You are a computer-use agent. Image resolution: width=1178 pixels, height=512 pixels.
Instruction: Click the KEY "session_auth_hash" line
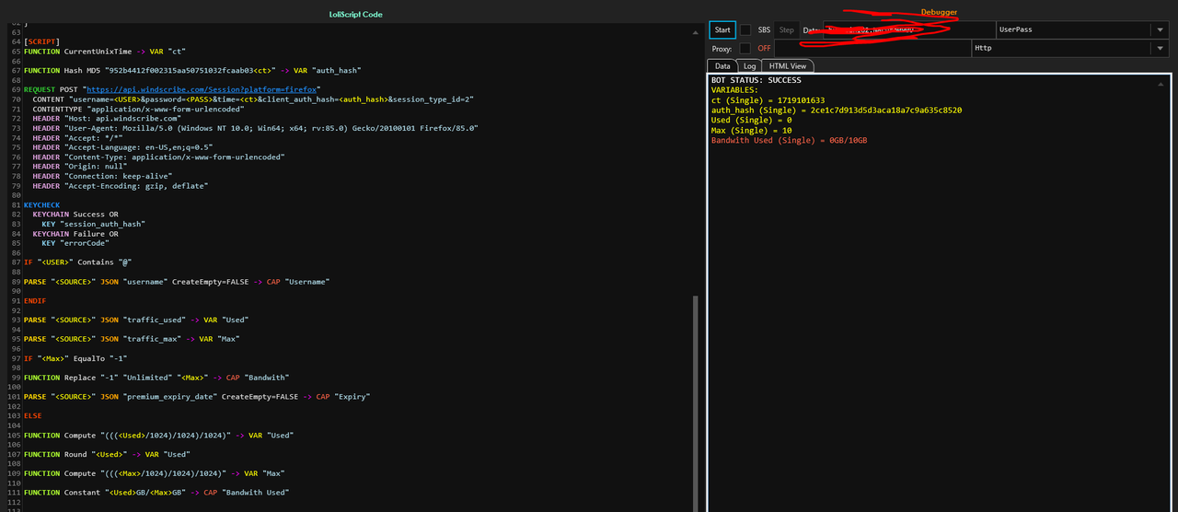coord(93,224)
